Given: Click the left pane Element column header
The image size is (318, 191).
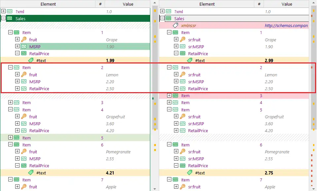Looking at the screenshot, I should pos(48,4).
